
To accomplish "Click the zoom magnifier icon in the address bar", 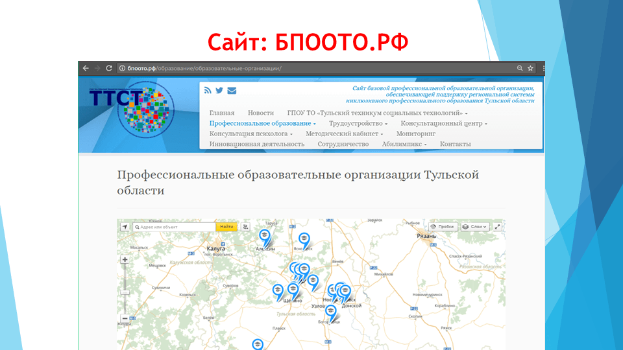I will (520, 68).
